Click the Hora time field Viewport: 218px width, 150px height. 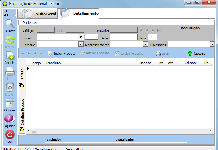153,37
